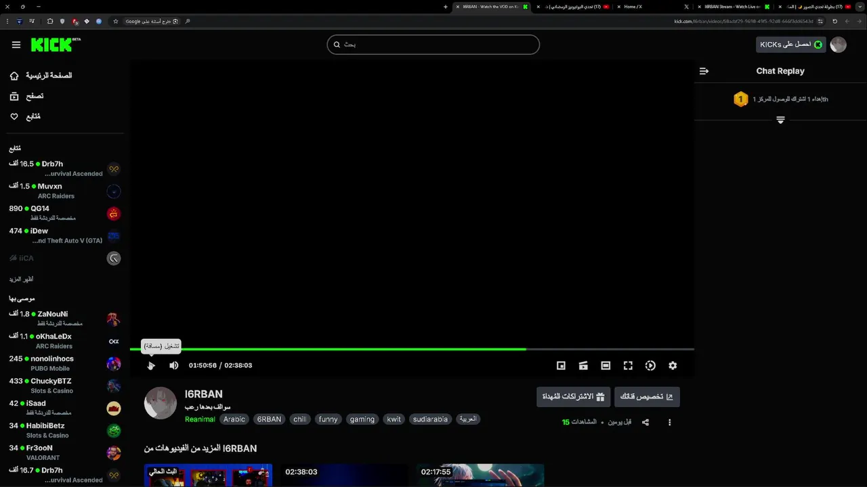Switch to the I6RBAN Stream Watch Live tab
The image size is (867, 487).
734,7
